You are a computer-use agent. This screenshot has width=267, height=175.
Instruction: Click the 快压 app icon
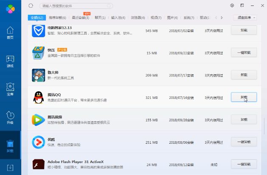[x=39, y=53]
